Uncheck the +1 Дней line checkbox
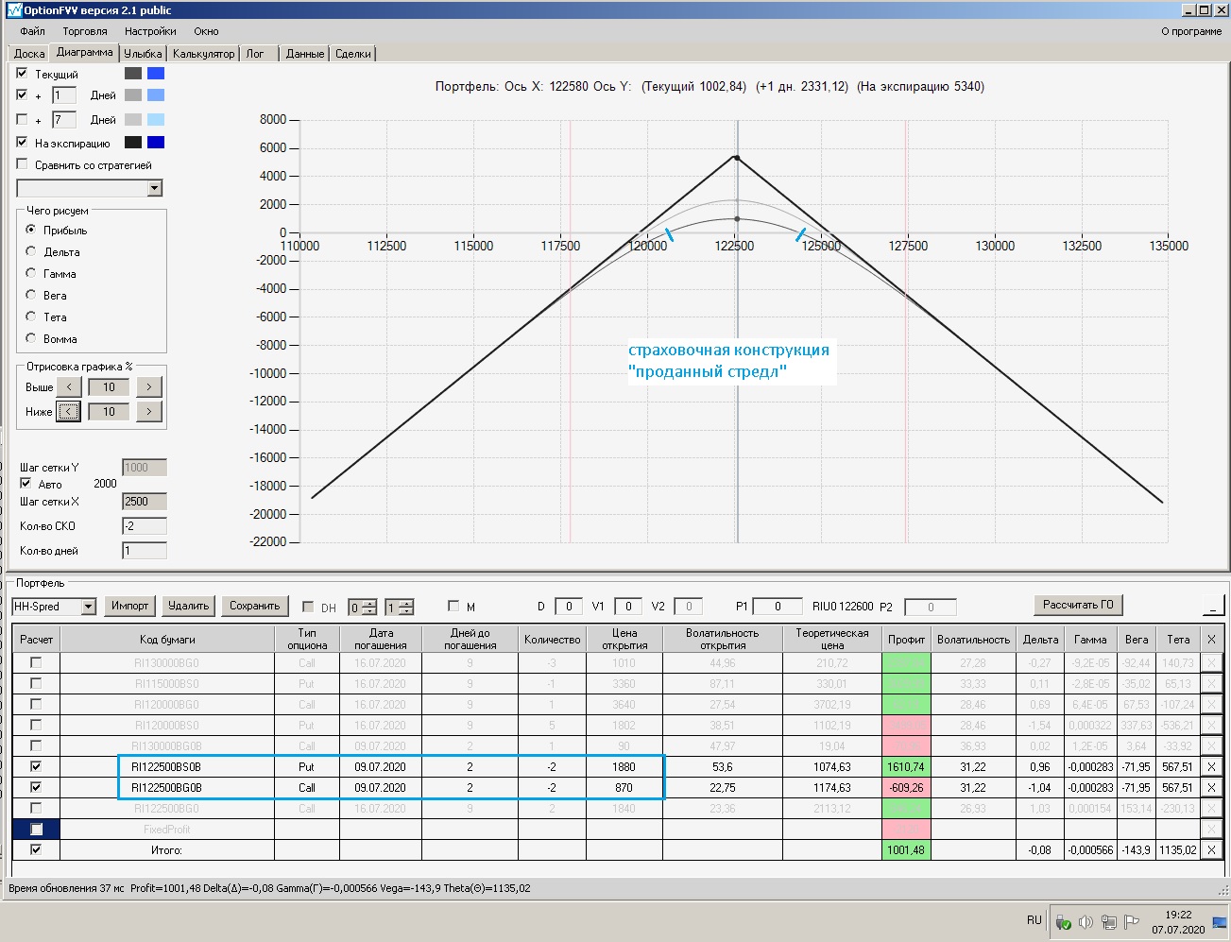1231x942 pixels. pos(23,95)
